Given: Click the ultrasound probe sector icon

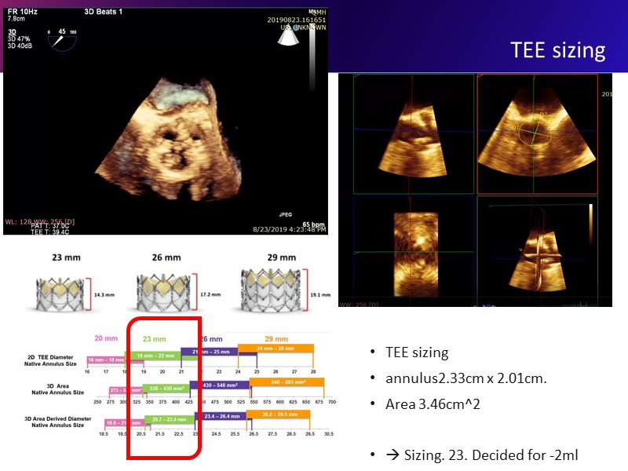Looking at the screenshot, I should coord(287,38).
